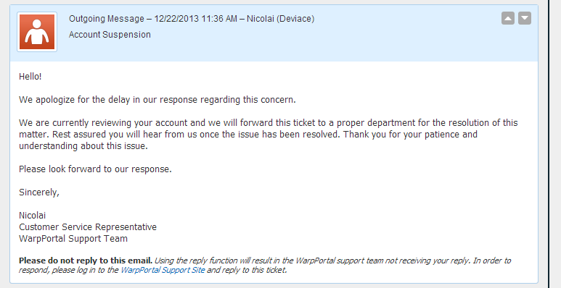The image size is (561, 288).
Task: Click the down arrow message button
Action: coord(525,18)
